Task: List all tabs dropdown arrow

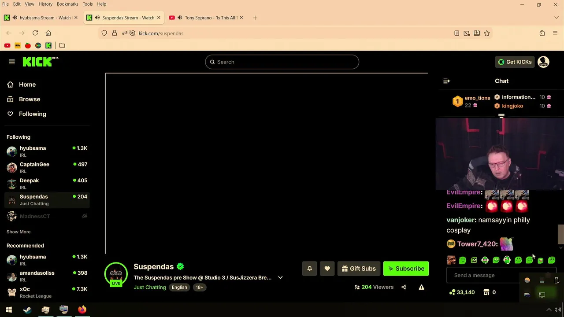Action: 557,18
